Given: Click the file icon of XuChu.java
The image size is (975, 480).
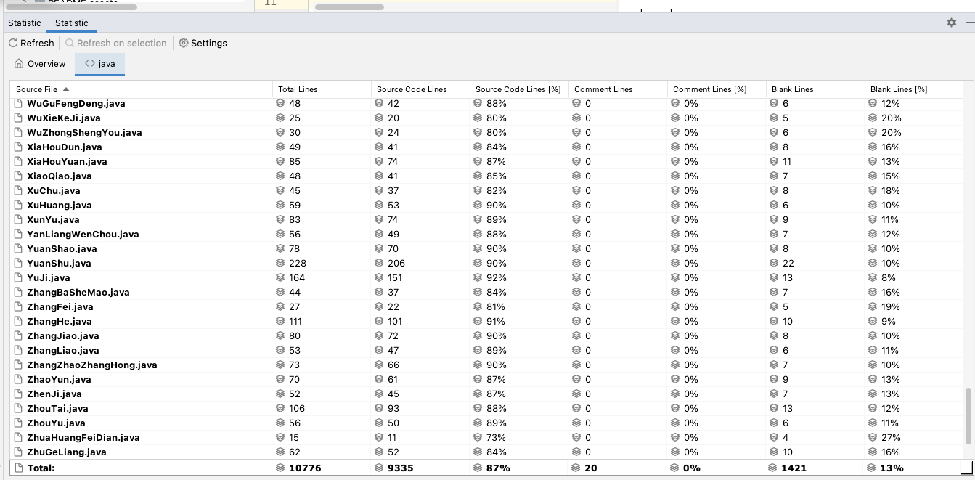Looking at the screenshot, I should [x=19, y=190].
